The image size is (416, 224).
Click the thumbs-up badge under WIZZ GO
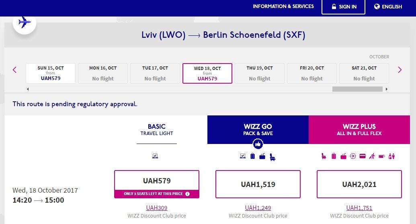258,144
